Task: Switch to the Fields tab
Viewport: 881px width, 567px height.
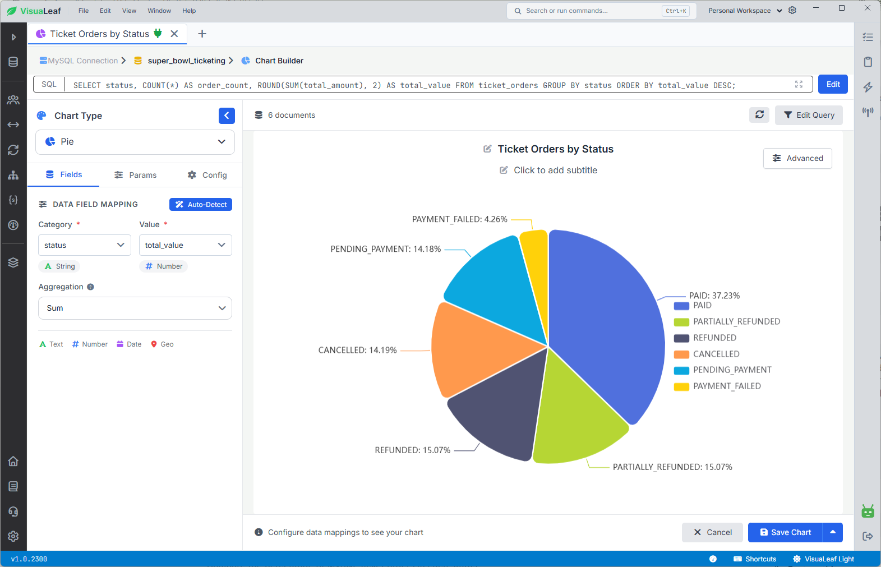Action: 63,175
